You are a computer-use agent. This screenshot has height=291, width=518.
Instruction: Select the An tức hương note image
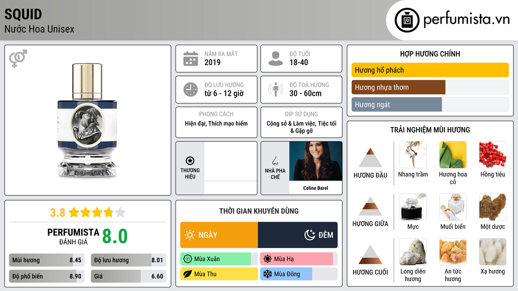click(x=453, y=252)
